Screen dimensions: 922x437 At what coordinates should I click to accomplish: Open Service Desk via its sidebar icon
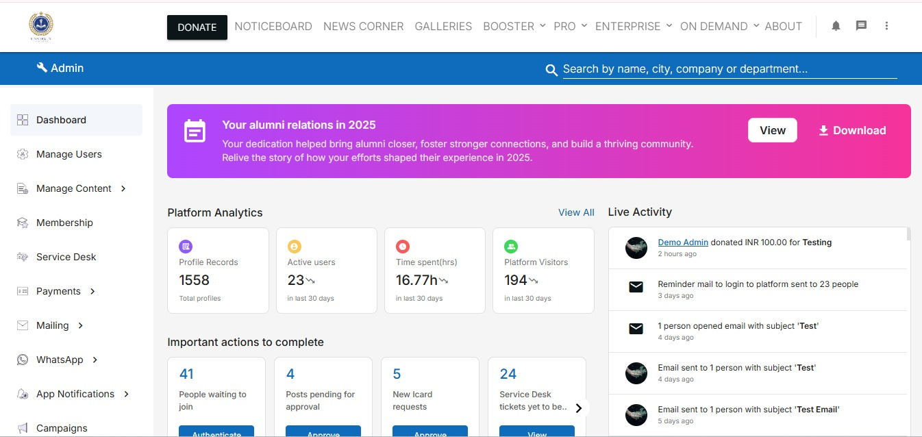(x=23, y=257)
